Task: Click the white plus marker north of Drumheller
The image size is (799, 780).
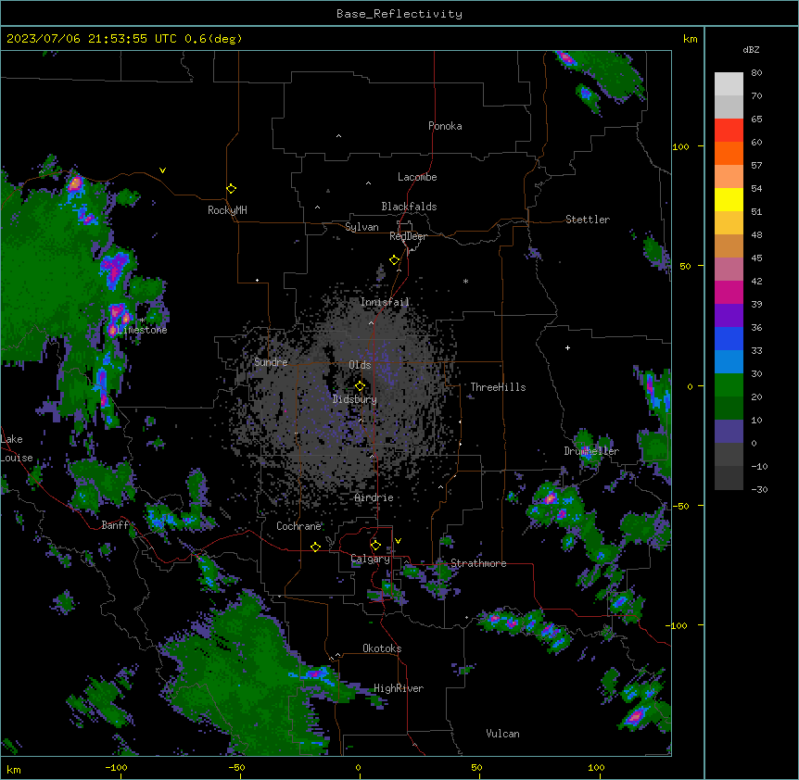Action: [x=567, y=347]
